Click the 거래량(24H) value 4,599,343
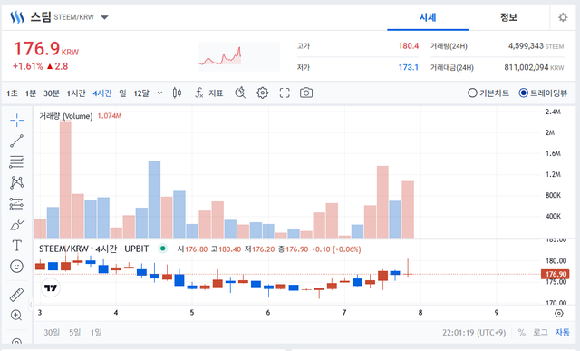Image resolution: width=580 pixels, height=351 pixels. click(526, 46)
